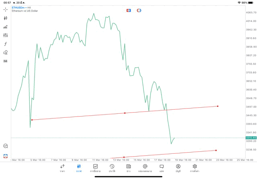This screenshot has width=257, height=179.
Task: Tap the new order icon at bottom-left
Action: [6, 156]
